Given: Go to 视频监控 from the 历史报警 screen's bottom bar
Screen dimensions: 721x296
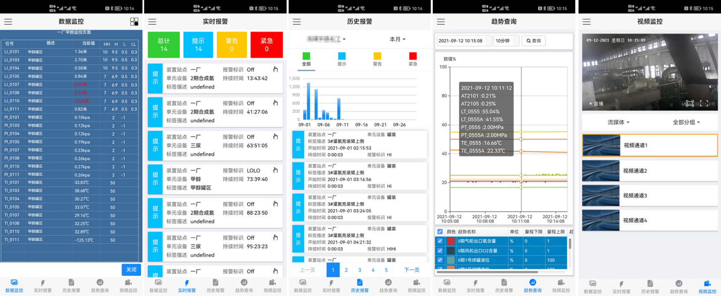Looking at the screenshot, I should point(417,286).
